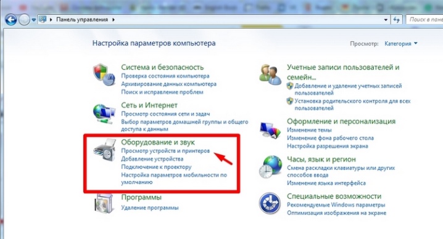
Task: Open Просмотр устройств и принтеров link
Action: [165, 151]
